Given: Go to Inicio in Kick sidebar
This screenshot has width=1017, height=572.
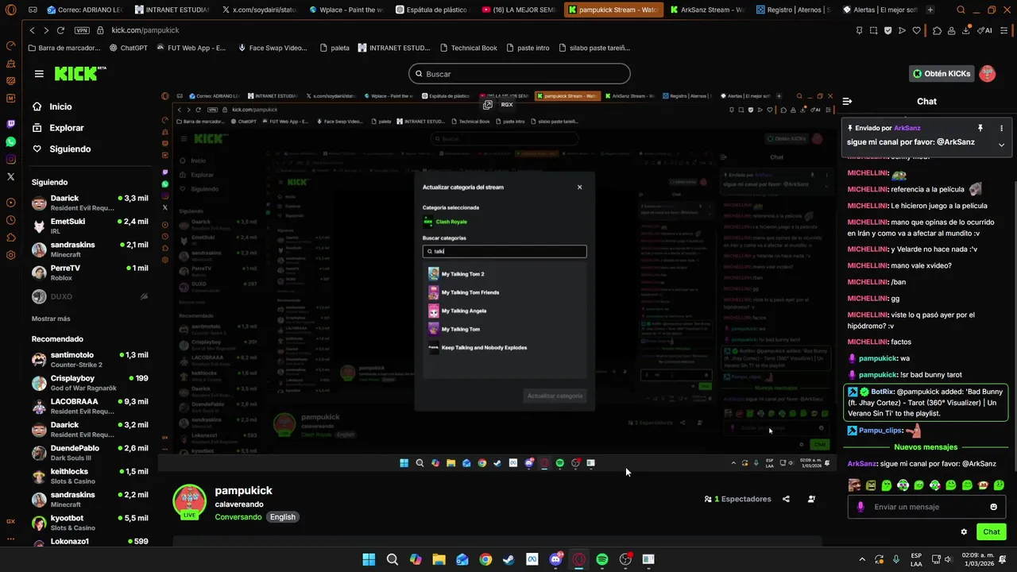Looking at the screenshot, I should tap(60, 106).
